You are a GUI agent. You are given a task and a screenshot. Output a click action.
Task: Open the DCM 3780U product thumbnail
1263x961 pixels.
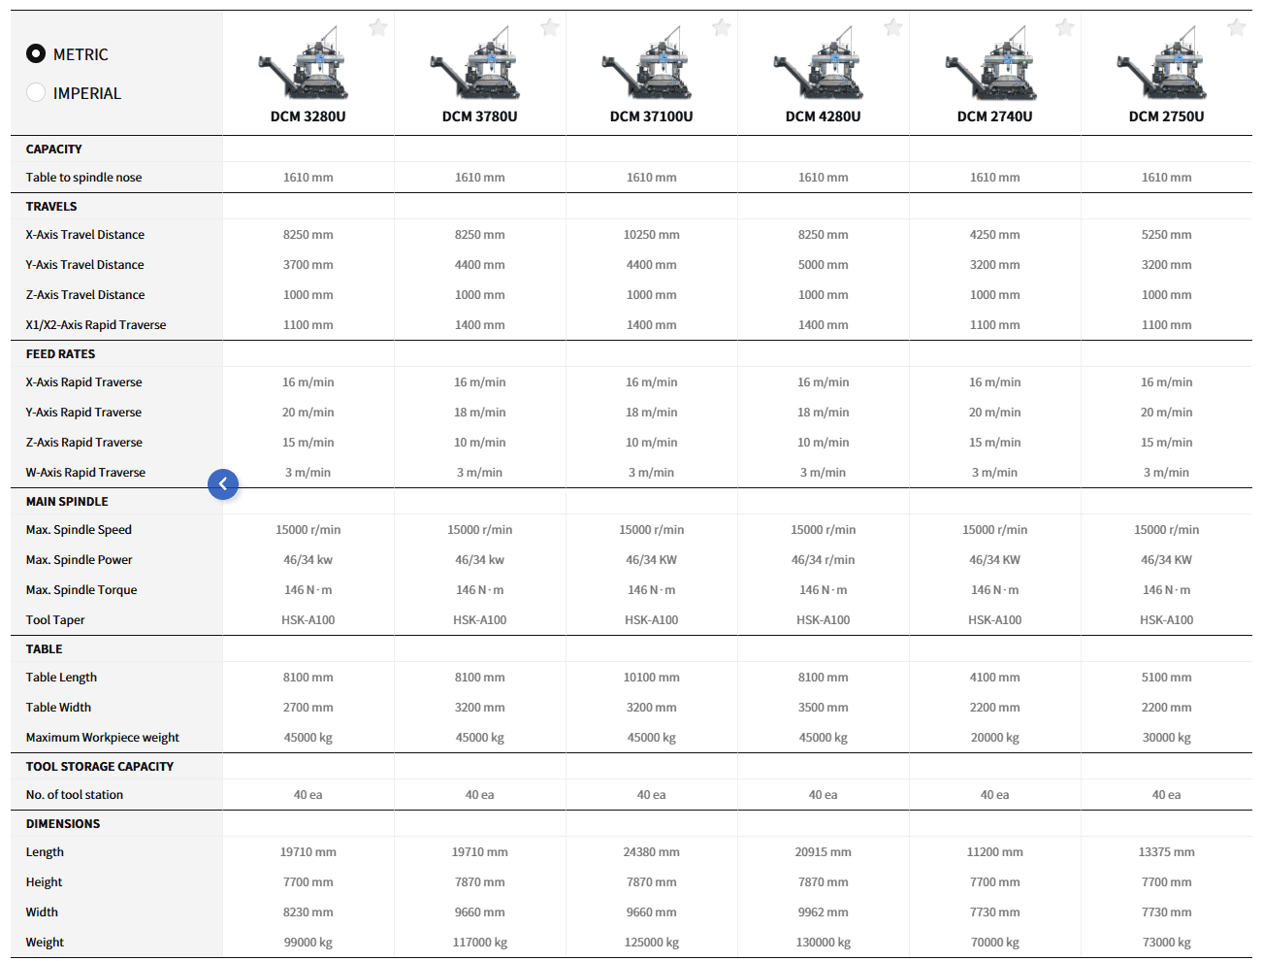(476, 66)
